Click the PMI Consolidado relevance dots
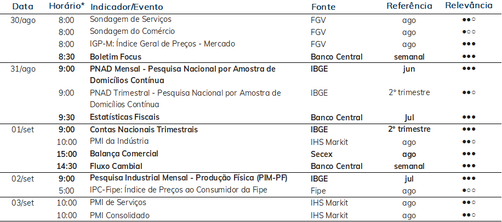 469,215
